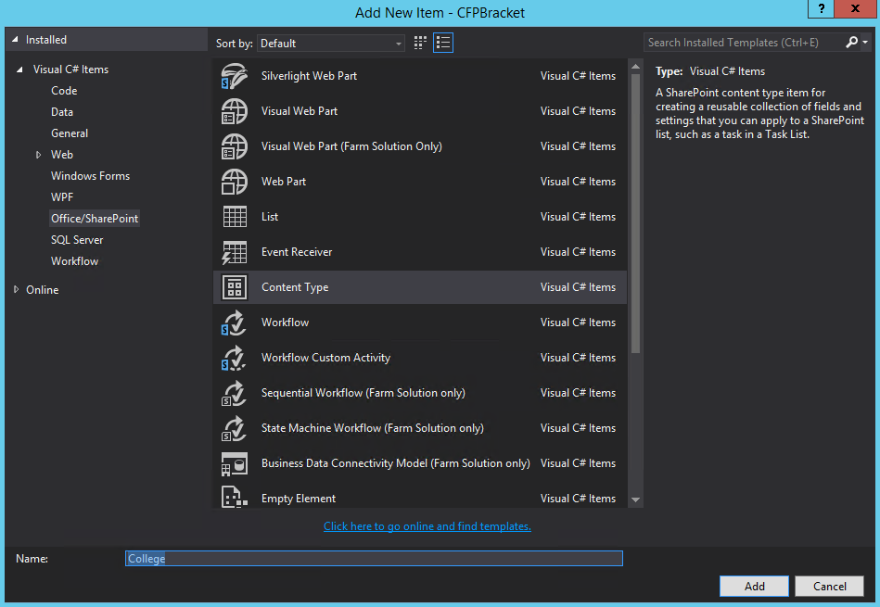This screenshot has height=607, width=880.
Task: Click the "Silverlight Web Part" template name
Action: [x=309, y=76]
